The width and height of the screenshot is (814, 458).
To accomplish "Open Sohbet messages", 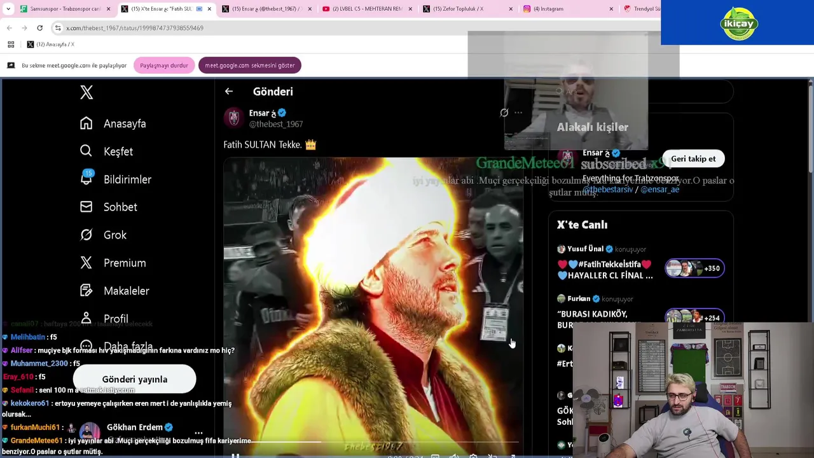I will click(109, 207).
